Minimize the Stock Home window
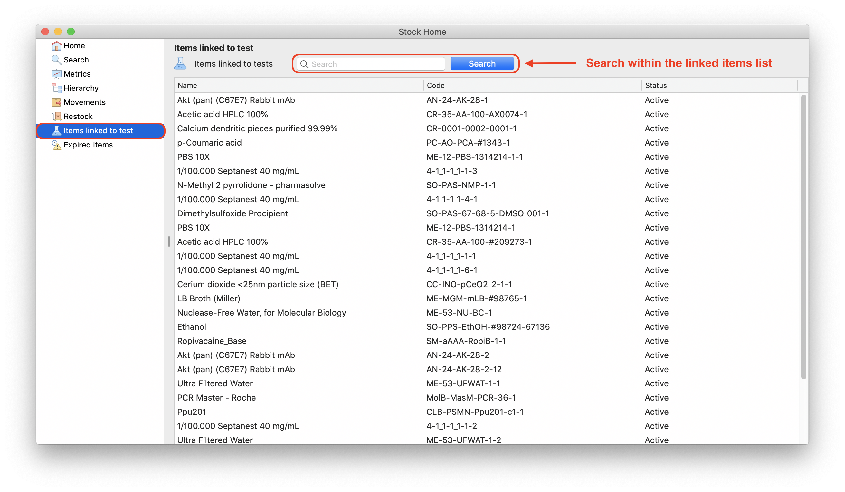 [58, 32]
